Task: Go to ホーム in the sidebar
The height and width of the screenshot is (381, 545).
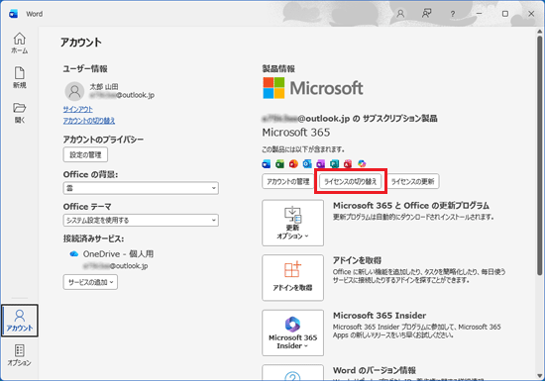Action: coord(20,43)
